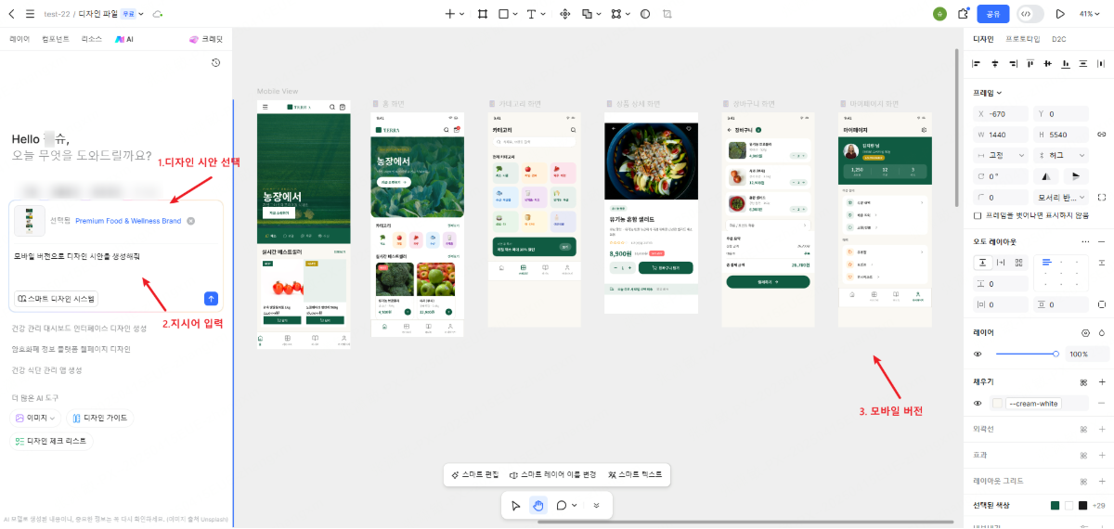Flip horizontally icon in frame section
Viewport: 1114px width, 529px height.
click(1046, 176)
